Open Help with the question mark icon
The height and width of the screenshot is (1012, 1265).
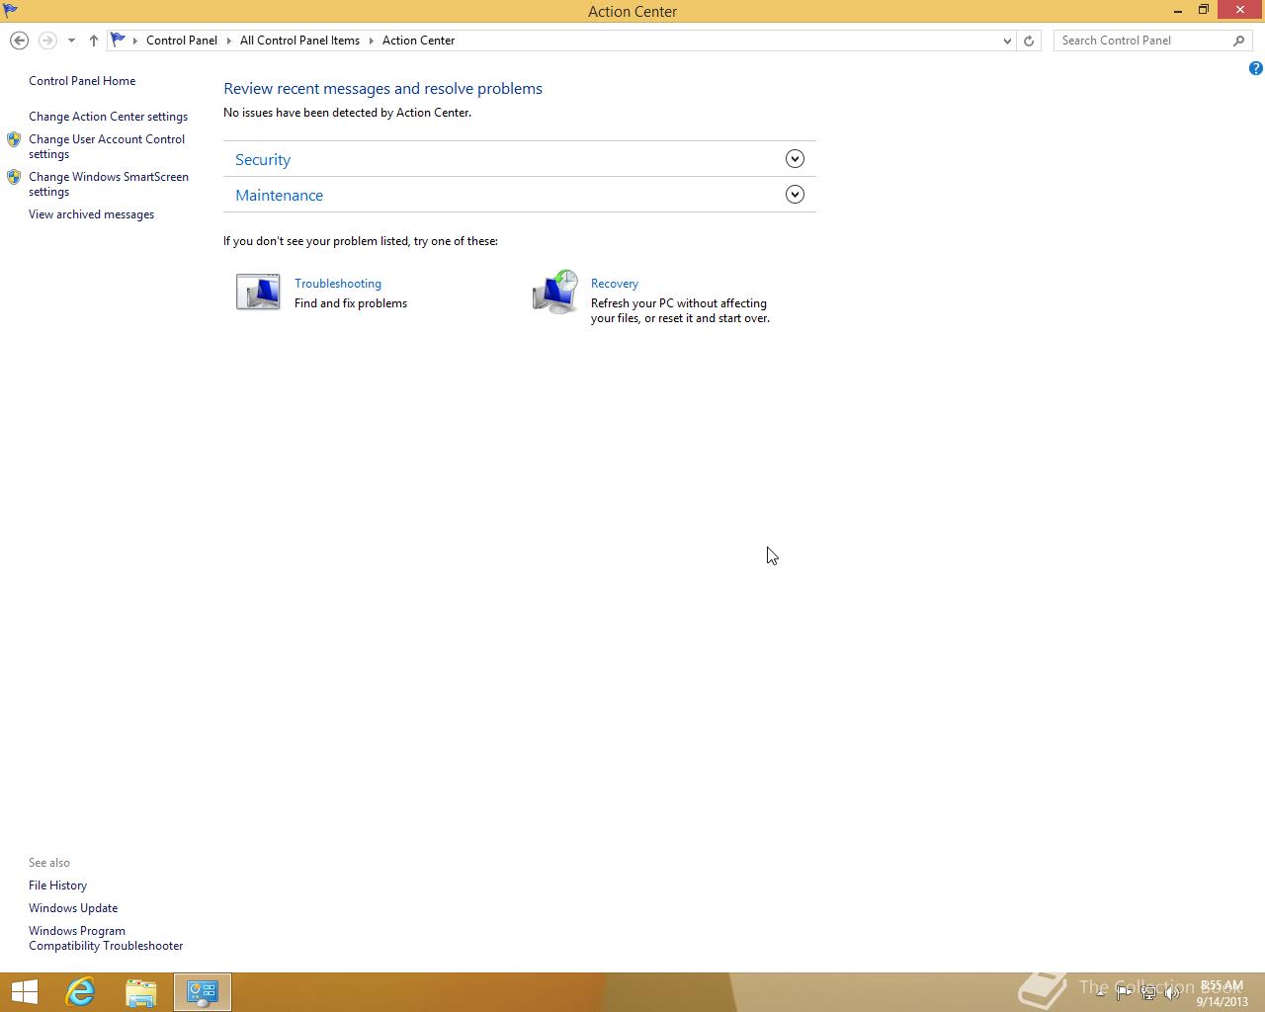pos(1255,68)
